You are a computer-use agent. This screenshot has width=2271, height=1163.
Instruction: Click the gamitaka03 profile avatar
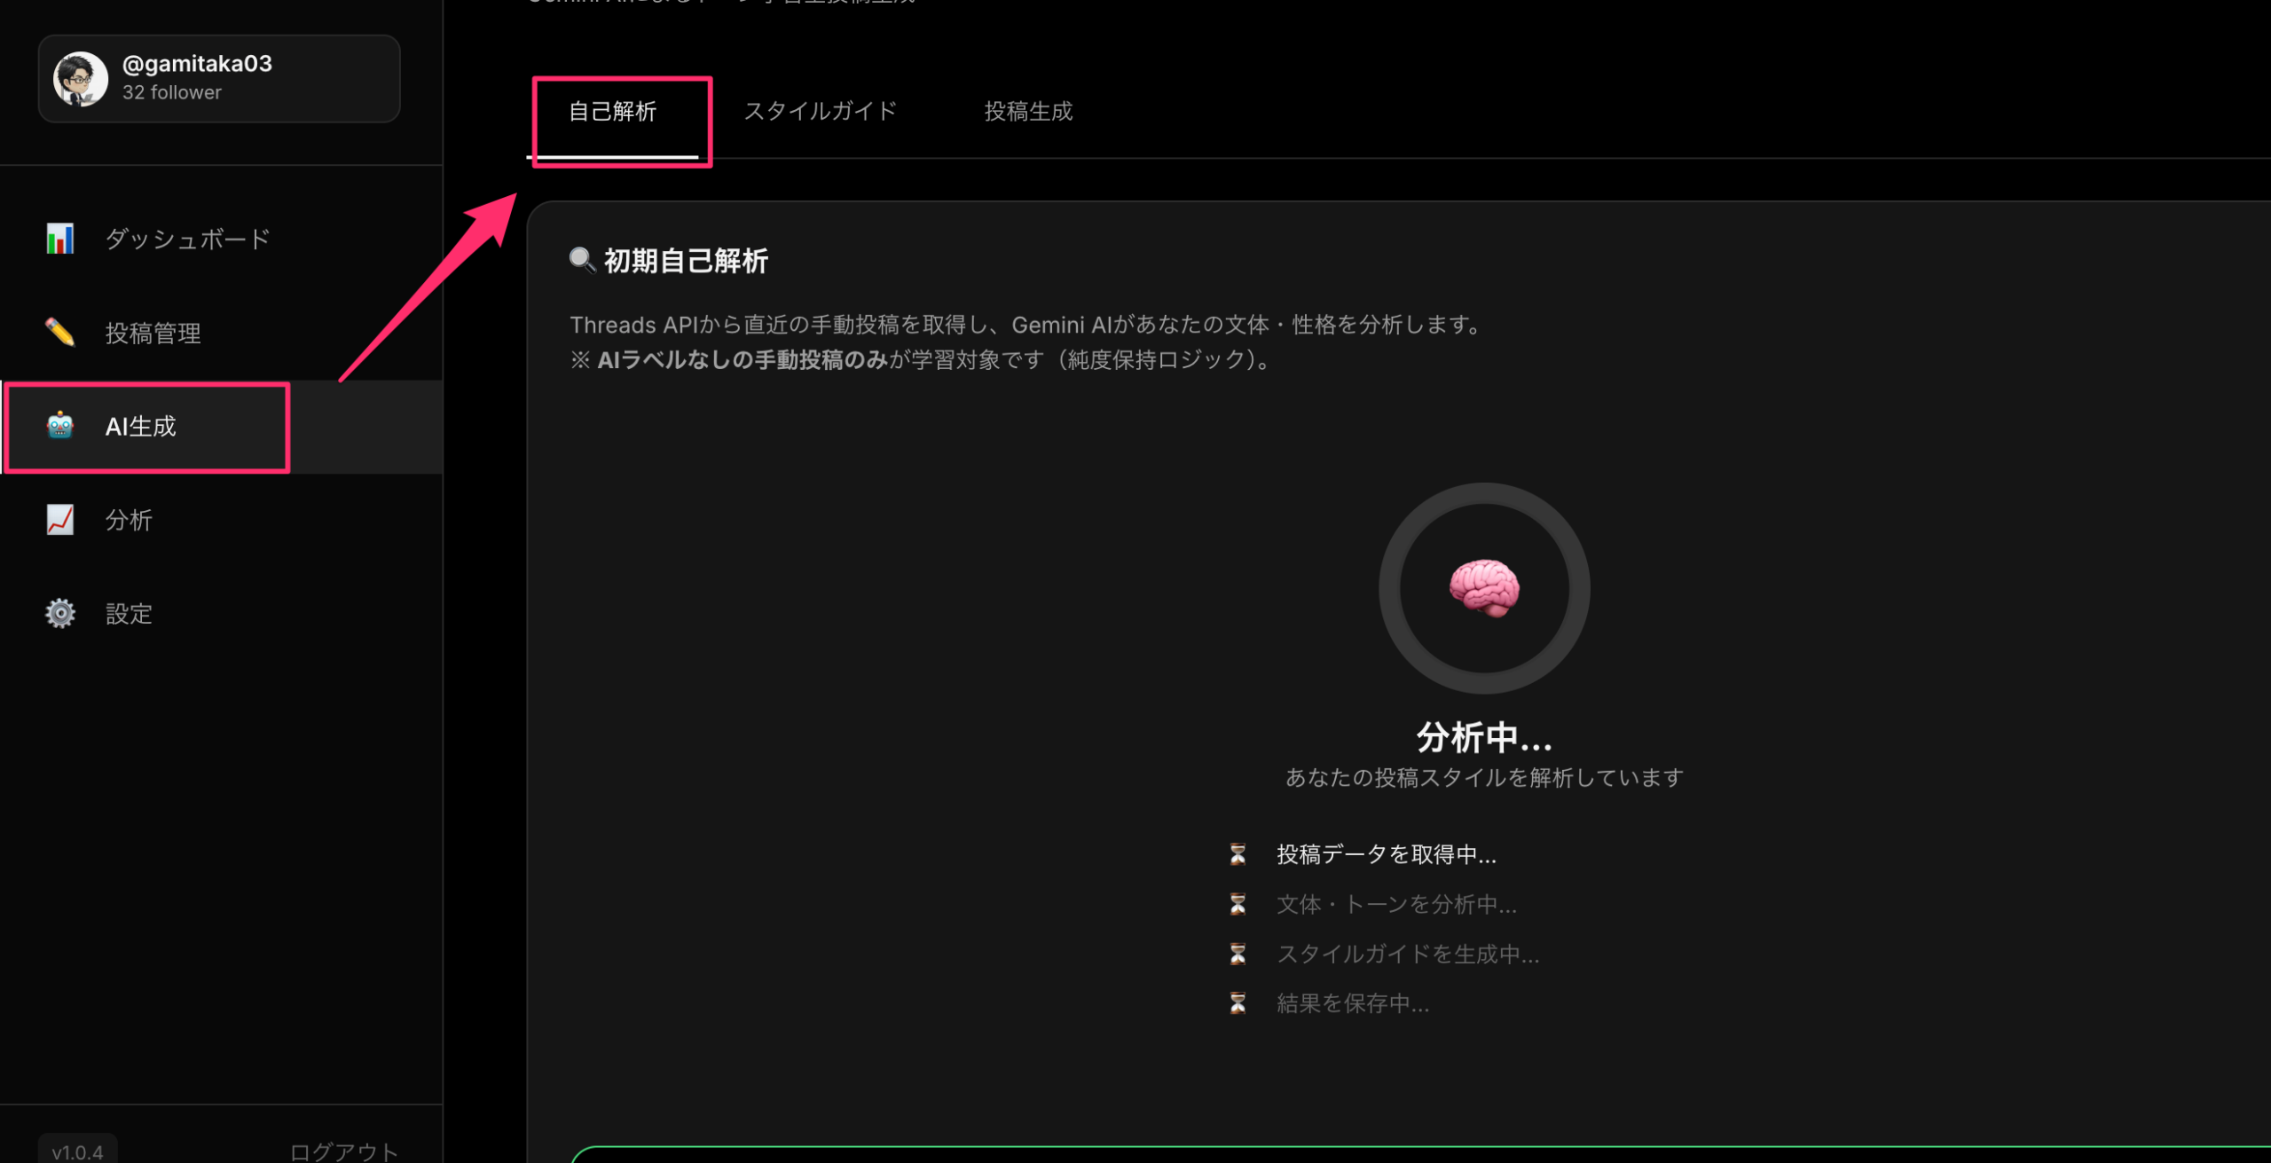pyautogui.click(x=80, y=79)
